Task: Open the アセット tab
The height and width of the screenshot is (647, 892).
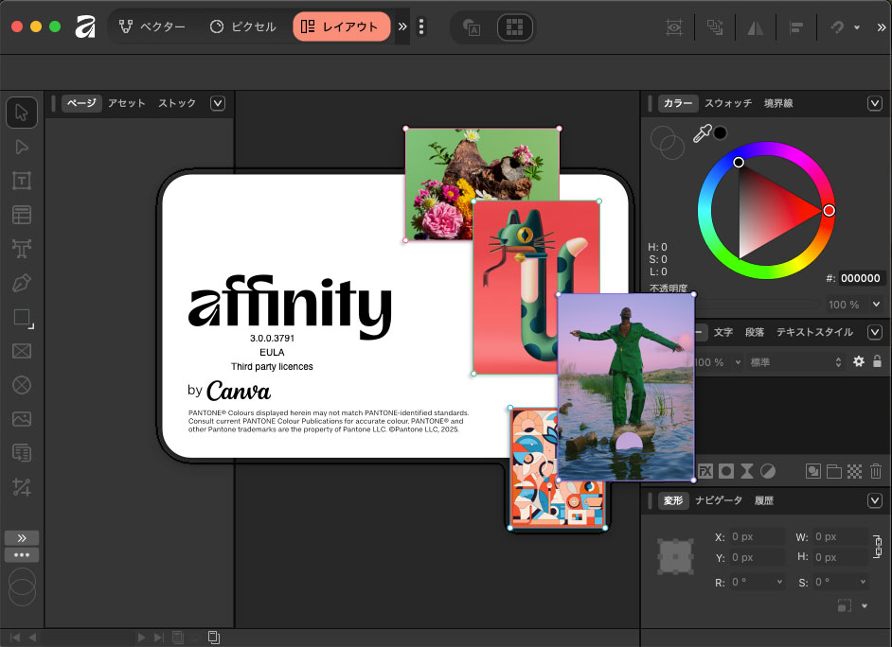Action: [127, 103]
